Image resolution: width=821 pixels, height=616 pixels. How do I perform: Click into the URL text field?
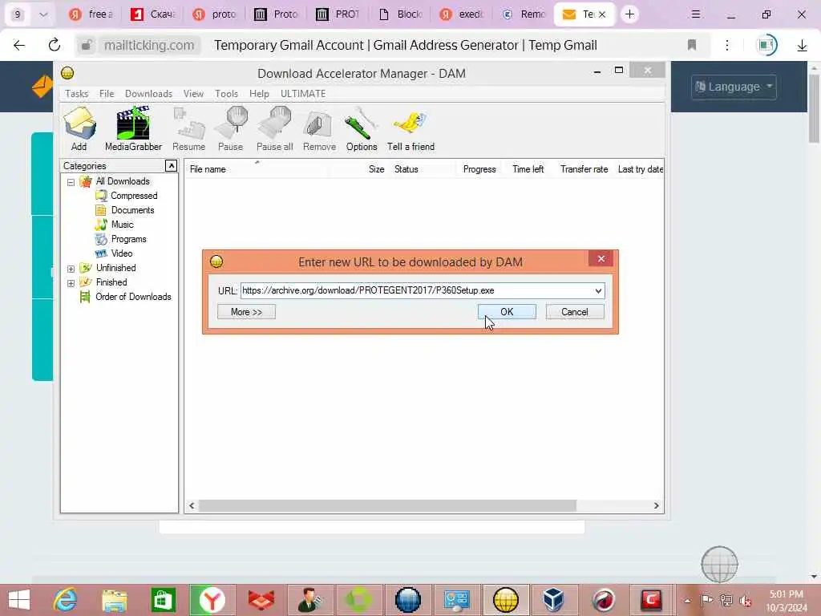coord(416,290)
